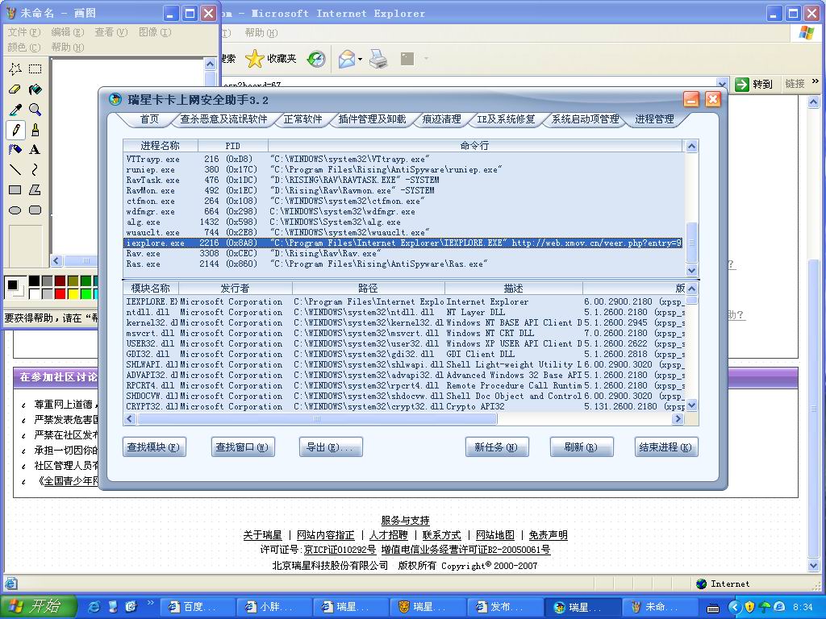
Task: Open the 首页 tab in Rising assistant
Action: click(149, 119)
